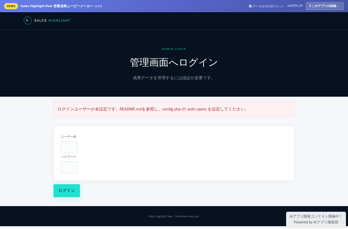Click Powered by AIアプリ開発部 text
The image size is (348, 229).
point(316,222)
